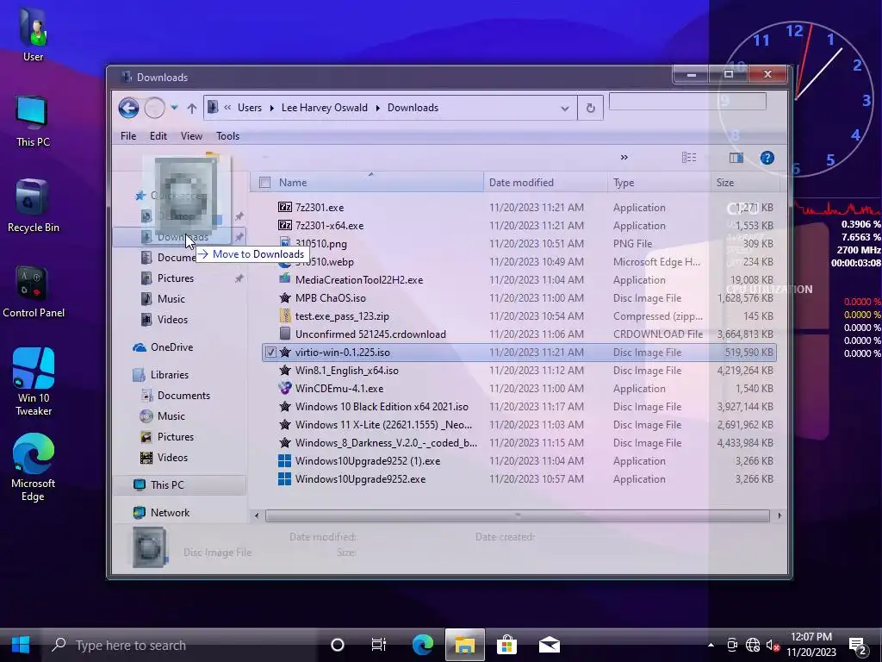This screenshot has height=662, width=882.
Task: Select WinCDEmu-4.1.exe icon
Action: pos(285,389)
